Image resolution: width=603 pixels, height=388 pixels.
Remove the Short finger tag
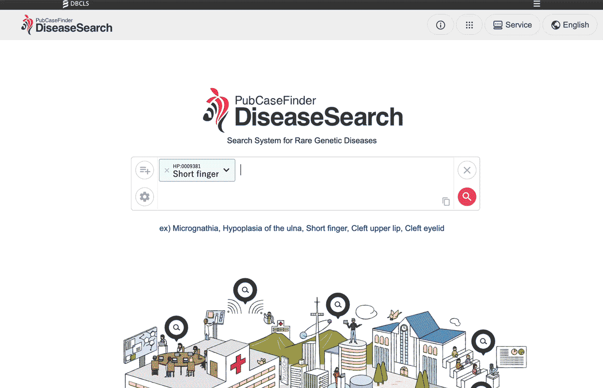[x=167, y=170]
